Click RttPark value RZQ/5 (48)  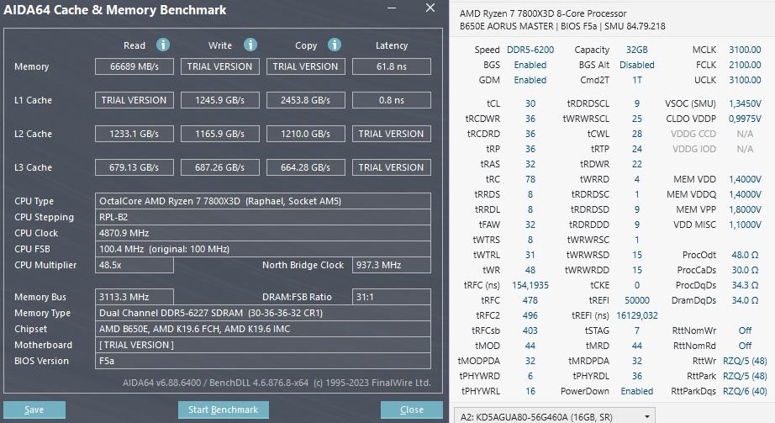pyautogui.click(x=745, y=376)
